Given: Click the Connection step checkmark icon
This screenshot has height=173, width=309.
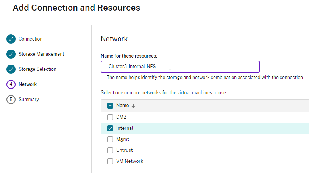Looking at the screenshot, I should click(11, 39).
